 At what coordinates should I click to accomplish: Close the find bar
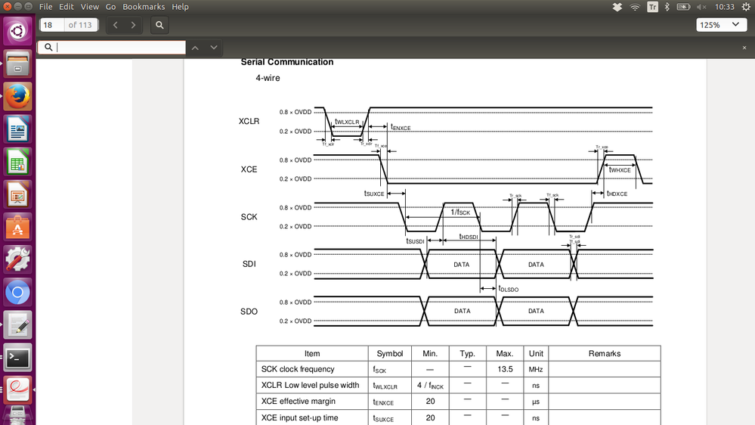[x=744, y=47]
